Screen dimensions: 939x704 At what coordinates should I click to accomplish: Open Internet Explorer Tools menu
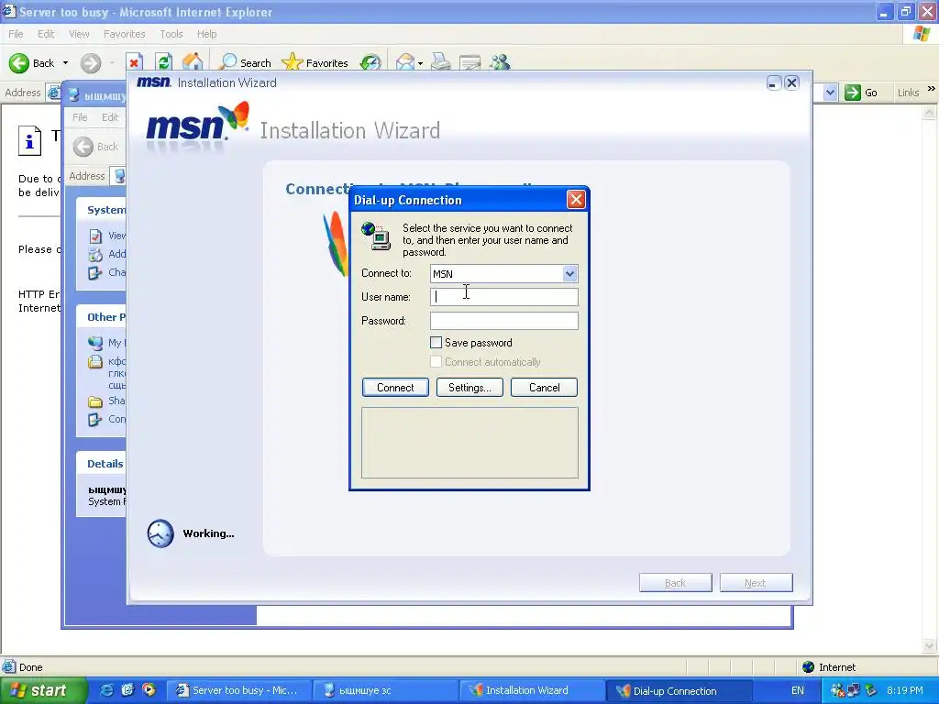(x=171, y=34)
